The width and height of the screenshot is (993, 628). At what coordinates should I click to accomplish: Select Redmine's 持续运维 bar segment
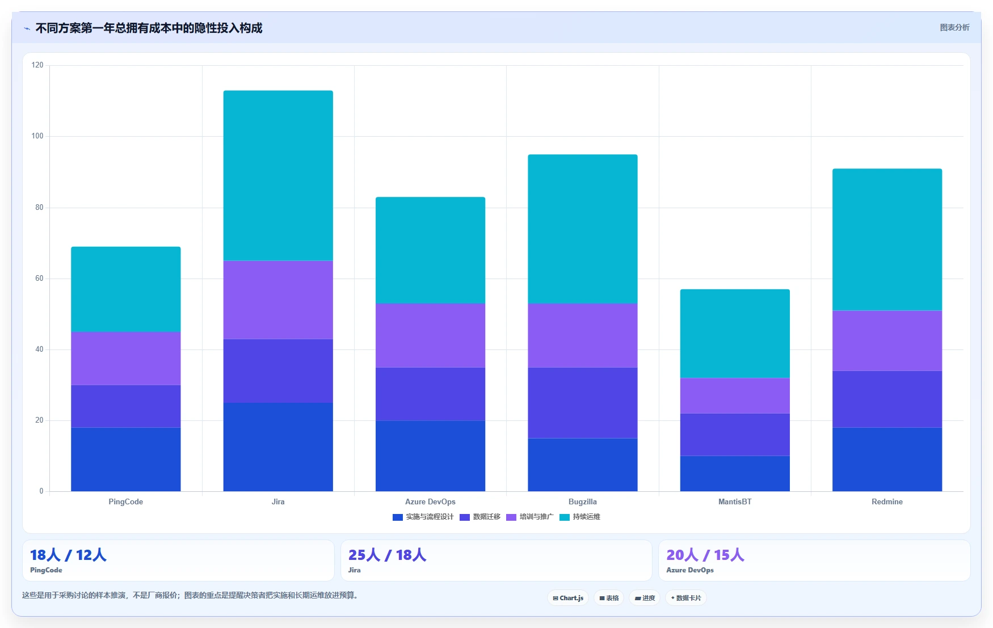(x=887, y=239)
